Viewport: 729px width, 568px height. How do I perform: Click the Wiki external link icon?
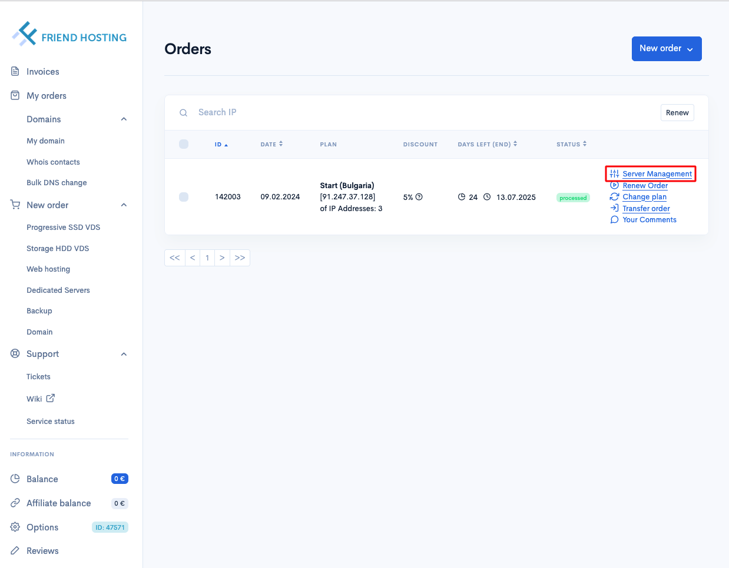(x=51, y=398)
